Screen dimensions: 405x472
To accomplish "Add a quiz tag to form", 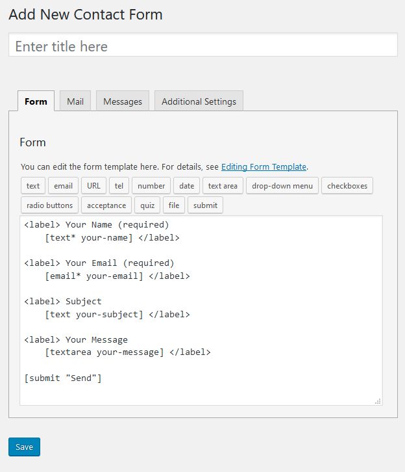I will tap(147, 205).
